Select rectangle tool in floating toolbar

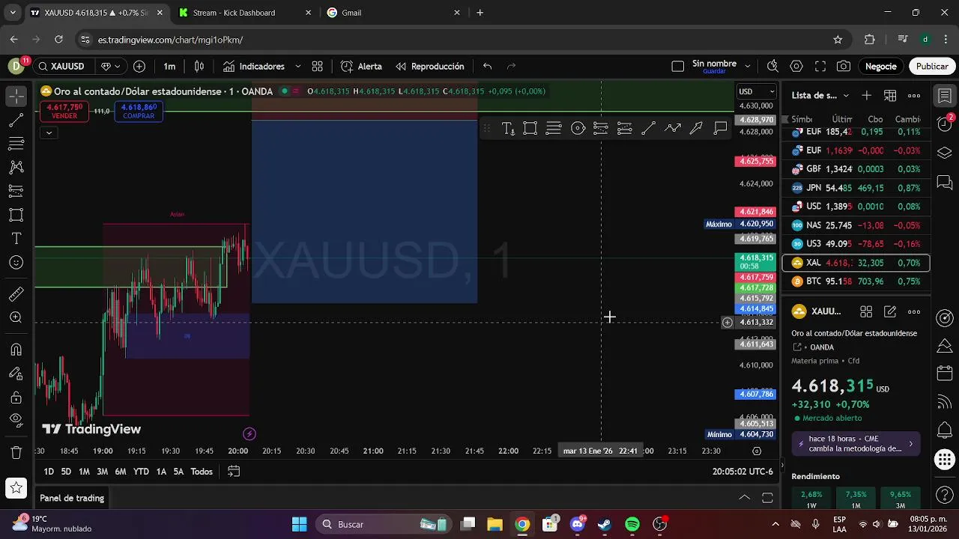pyautogui.click(x=530, y=129)
